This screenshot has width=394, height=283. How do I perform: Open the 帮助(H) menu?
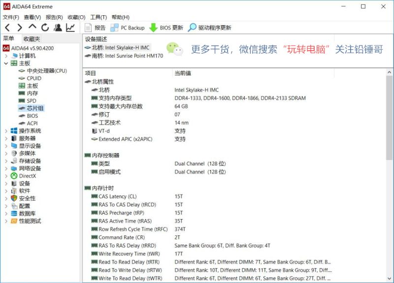click(x=120, y=17)
